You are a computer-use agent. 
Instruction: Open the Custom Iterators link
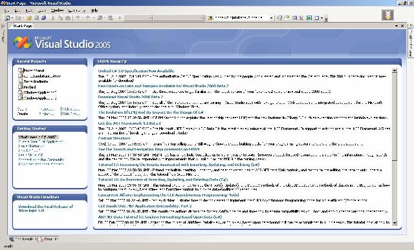(x=114, y=138)
